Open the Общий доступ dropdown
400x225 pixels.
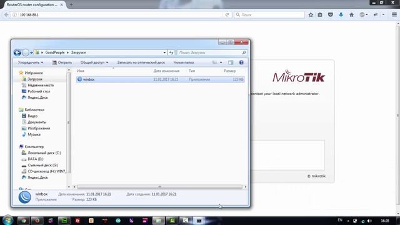click(94, 62)
